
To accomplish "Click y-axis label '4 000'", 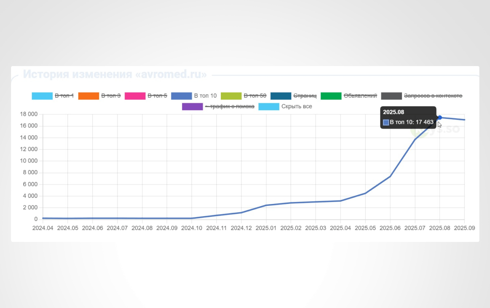I will 30,196.
